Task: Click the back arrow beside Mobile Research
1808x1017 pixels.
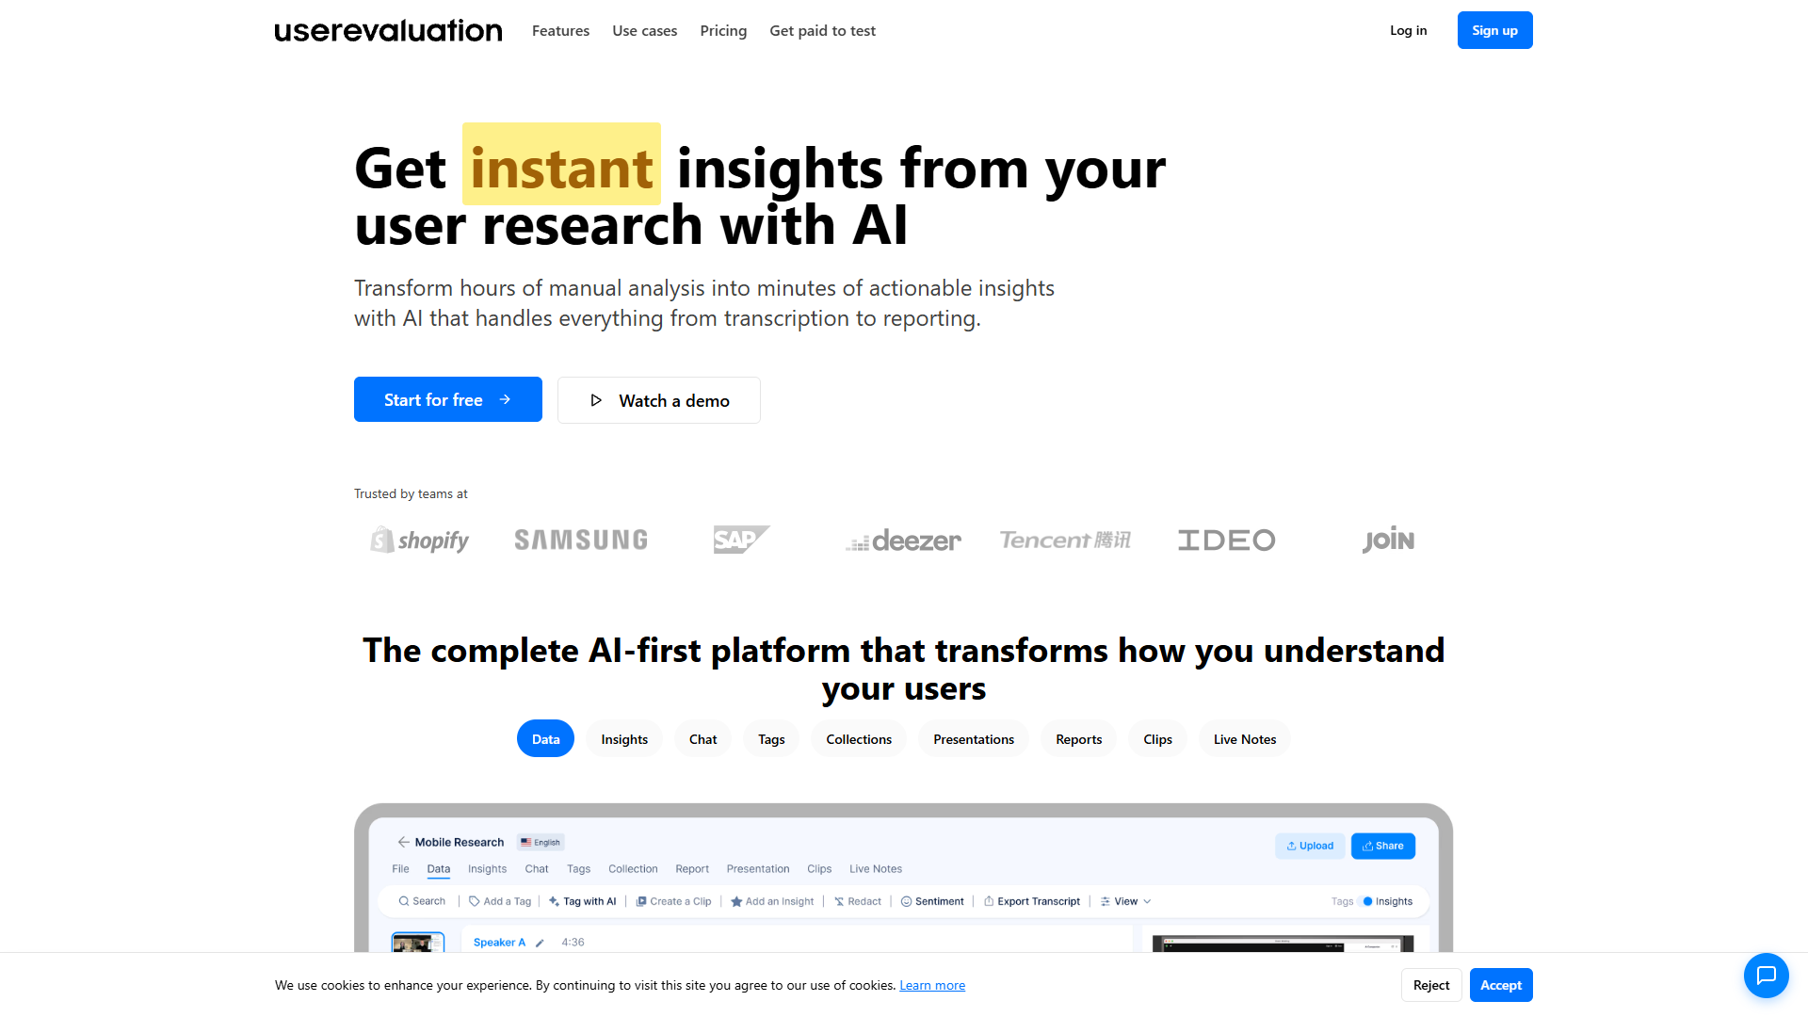Action: pyautogui.click(x=403, y=842)
